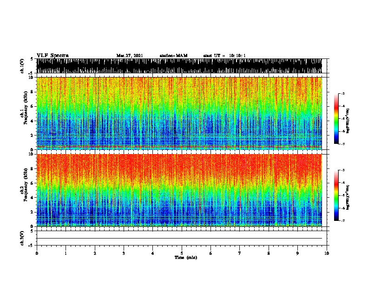
Task: Click the time axis tick label "4"
Action: 153,253
